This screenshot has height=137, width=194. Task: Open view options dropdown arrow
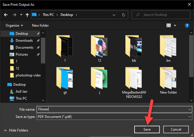pyautogui.click(x=175, y=25)
